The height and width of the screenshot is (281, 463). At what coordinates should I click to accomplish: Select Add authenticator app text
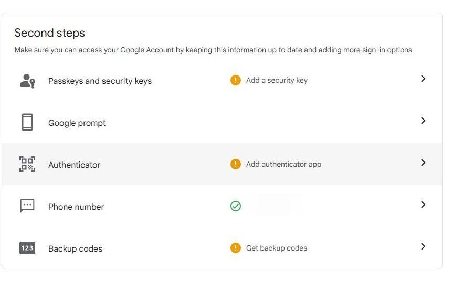click(283, 164)
